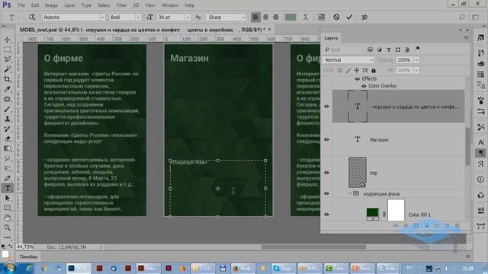Select the Horizontal Type tool
Image resolution: width=488 pixels, height=274 pixels.
(x=7, y=188)
